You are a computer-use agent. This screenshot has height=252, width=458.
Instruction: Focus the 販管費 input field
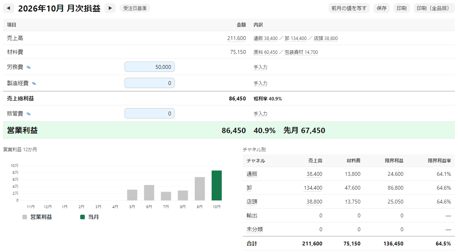click(150, 113)
